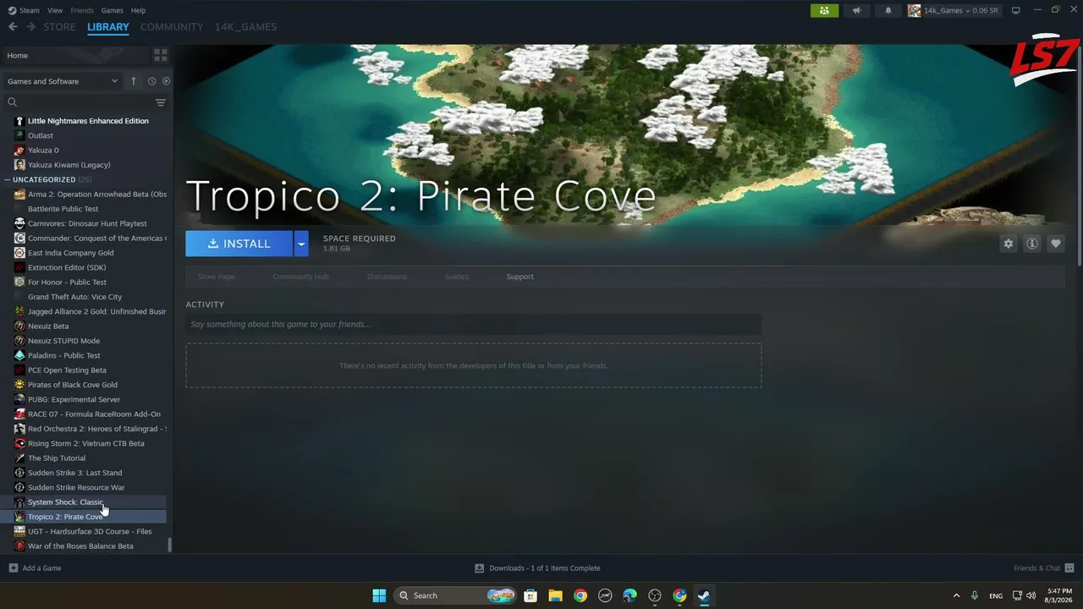This screenshot has height=609, width=1083.
Task: Show recent activity with the clock icon
Action: [x=152, y=81]
